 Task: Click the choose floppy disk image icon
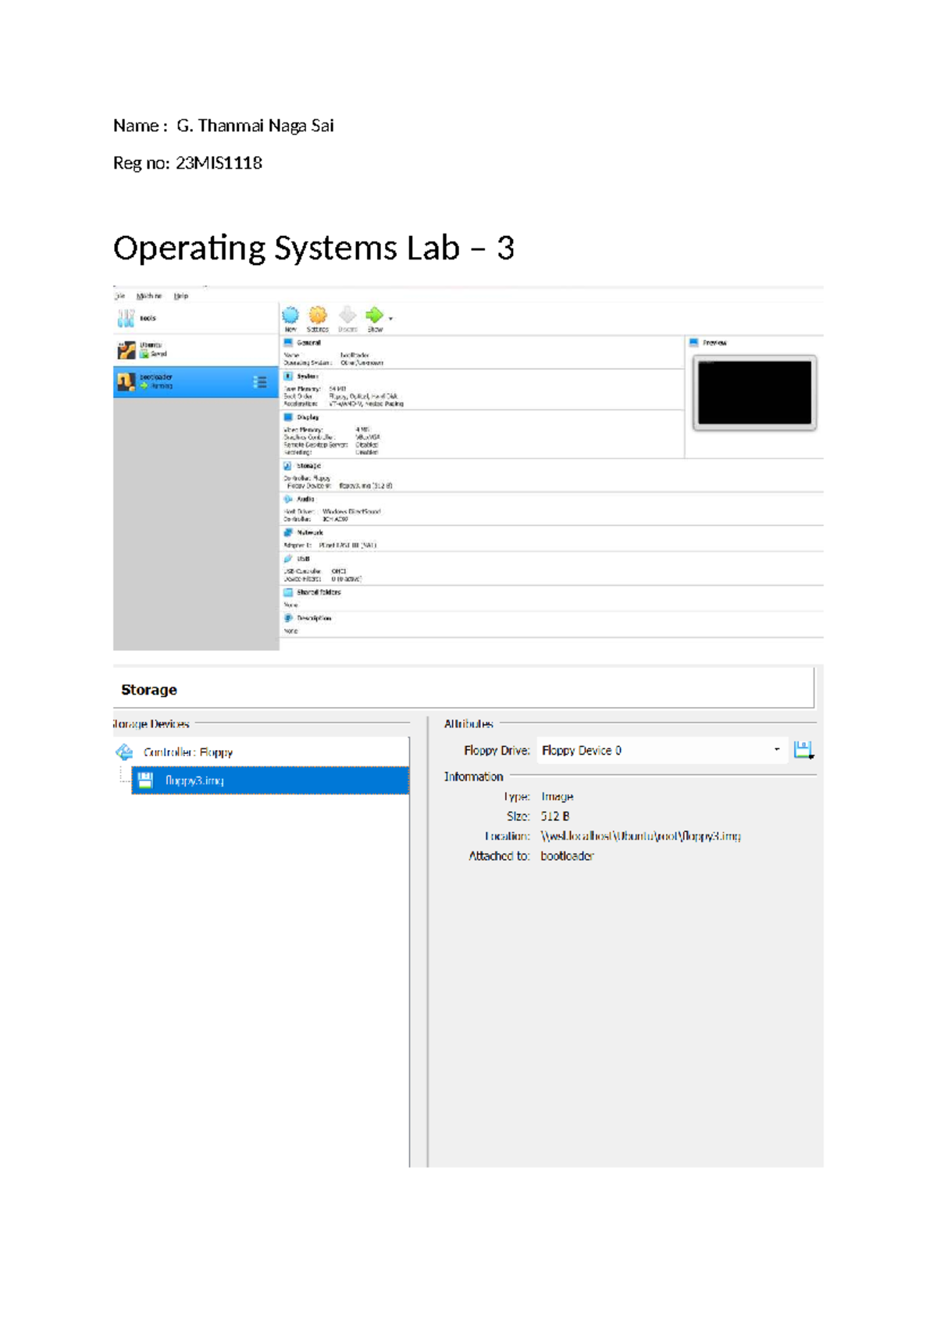tap(803, 750)
